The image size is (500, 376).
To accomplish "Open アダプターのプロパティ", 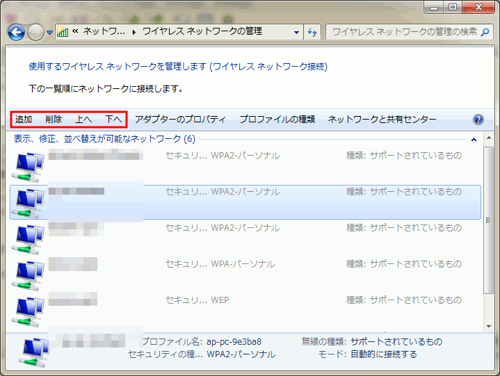I will [x=180, y=120].
